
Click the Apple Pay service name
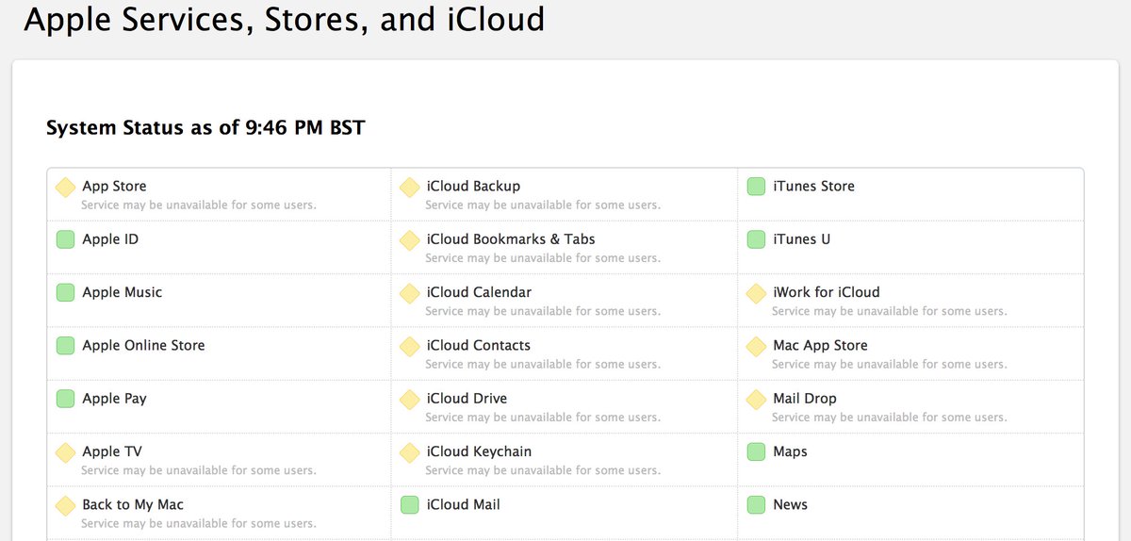pos(115,399)
